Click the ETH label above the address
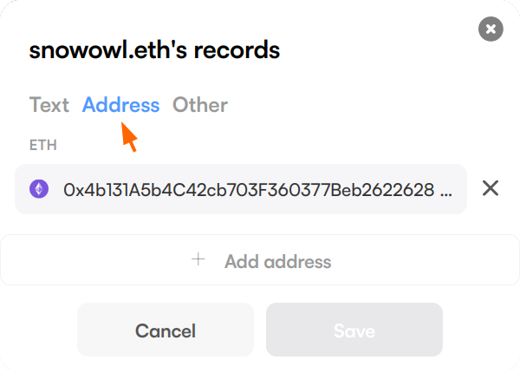 point(43,145)
